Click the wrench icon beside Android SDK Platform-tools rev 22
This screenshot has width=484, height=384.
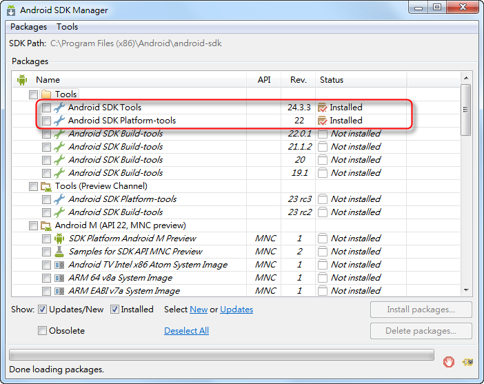point(59,121)
